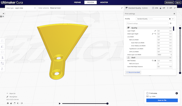Click the '7 minutes' print time text
Screen dimensions: 182x106
click(153, 93)
